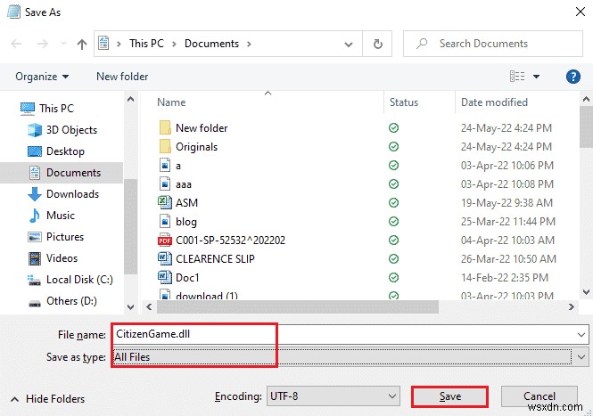
Task: Click the change view icon
Action: (517, 77)
